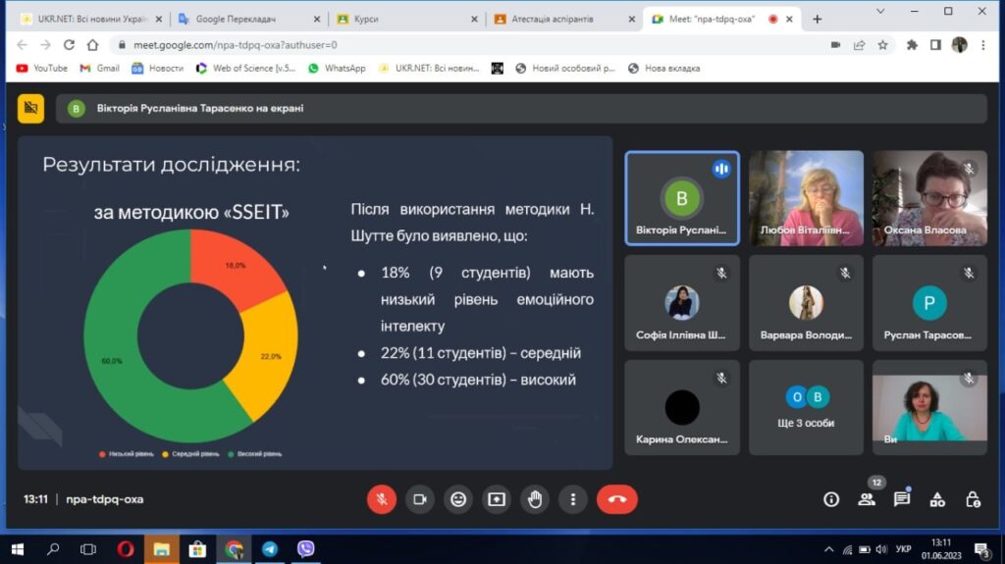The height and width of the screenshot is (564, 1005).
Task: Unmute the microphone in the call controls
Action: (382, 499)
